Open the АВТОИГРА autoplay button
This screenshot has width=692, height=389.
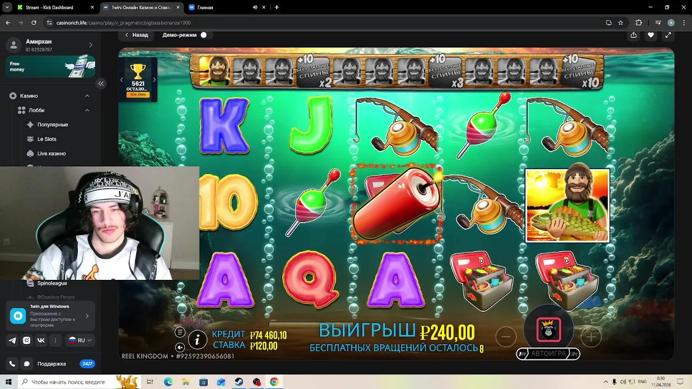pos(548,354)
